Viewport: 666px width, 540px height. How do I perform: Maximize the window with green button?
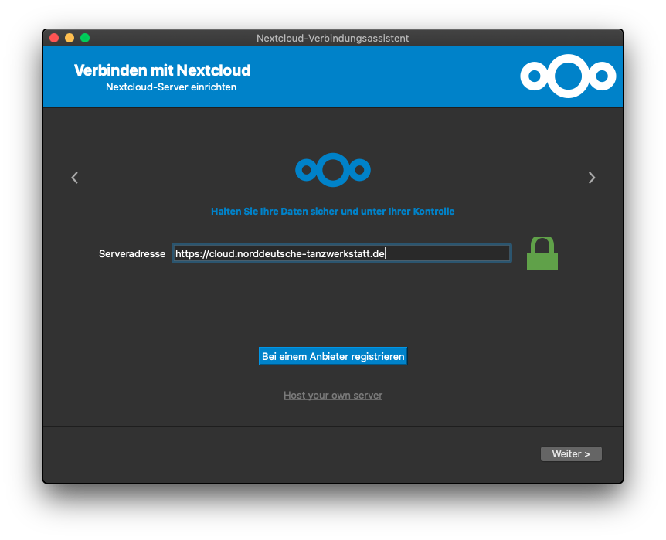click(x=85, y=38)
